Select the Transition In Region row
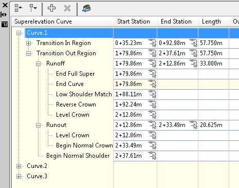The height and width of the screenshot is (188, 239). coord(64,43)
